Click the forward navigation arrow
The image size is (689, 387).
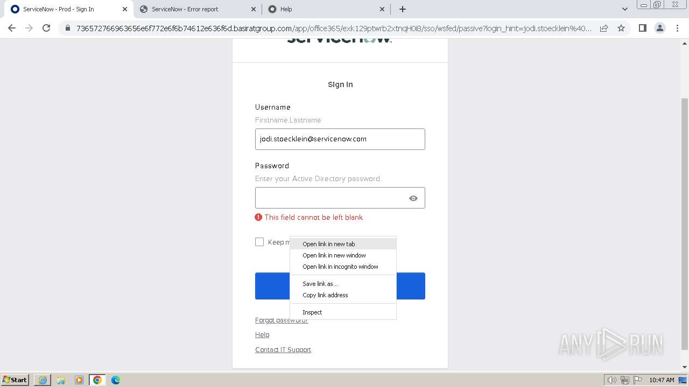coord(29,28)
